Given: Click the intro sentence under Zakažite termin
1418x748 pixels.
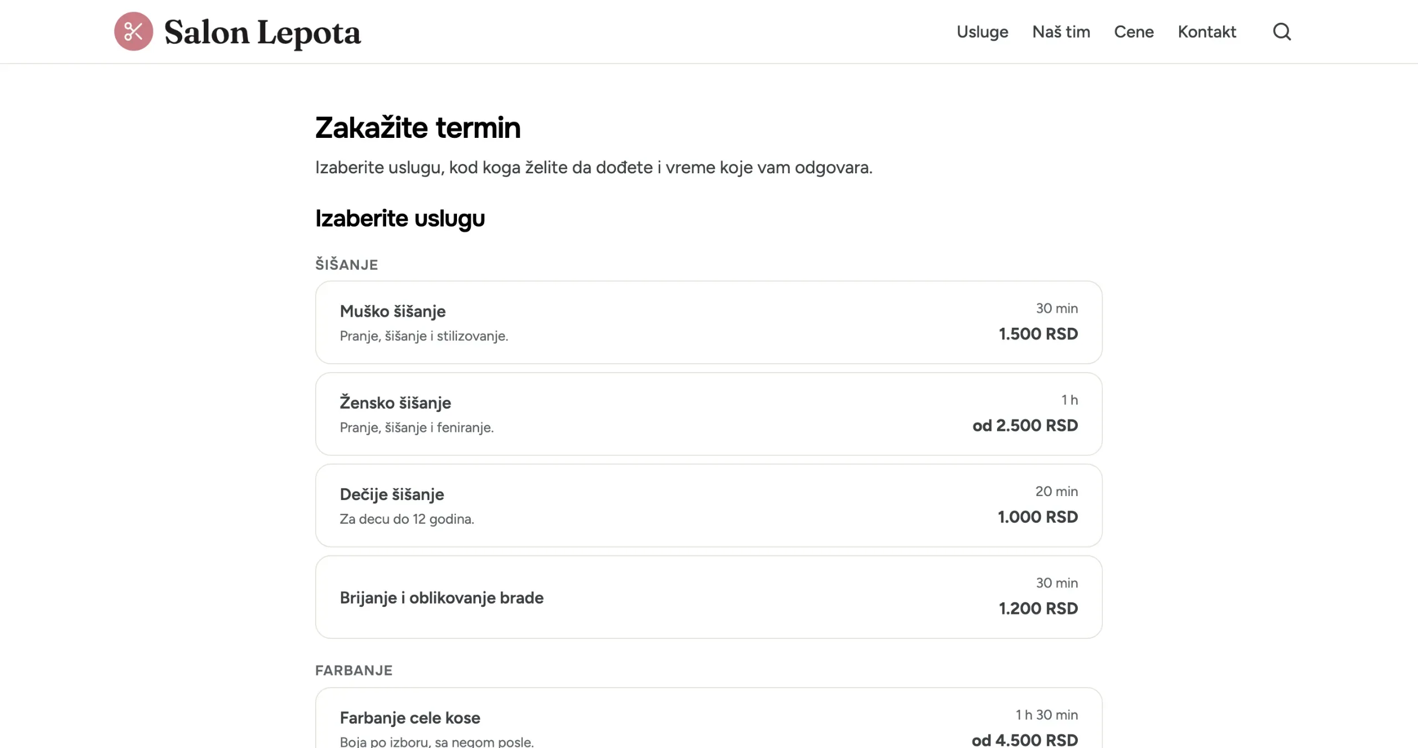Looking at the screenshot, I should (594, 167).
